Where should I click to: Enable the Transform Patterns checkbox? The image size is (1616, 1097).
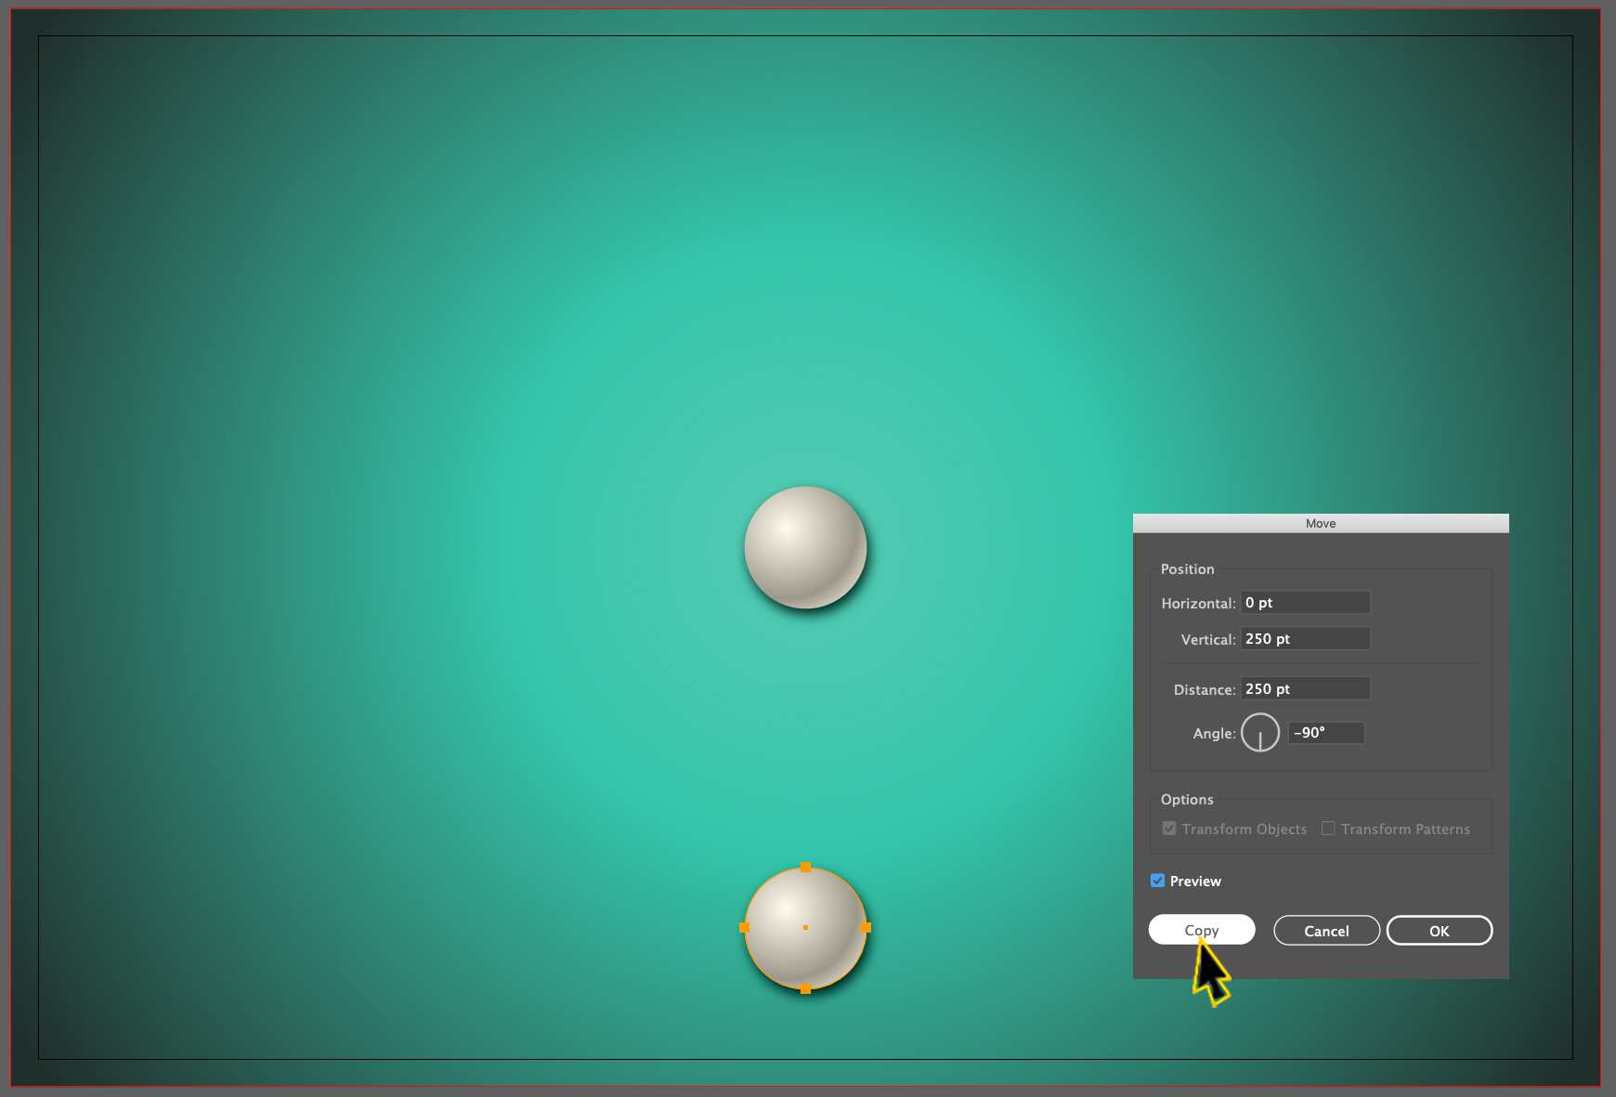(x=1328, y=829)
